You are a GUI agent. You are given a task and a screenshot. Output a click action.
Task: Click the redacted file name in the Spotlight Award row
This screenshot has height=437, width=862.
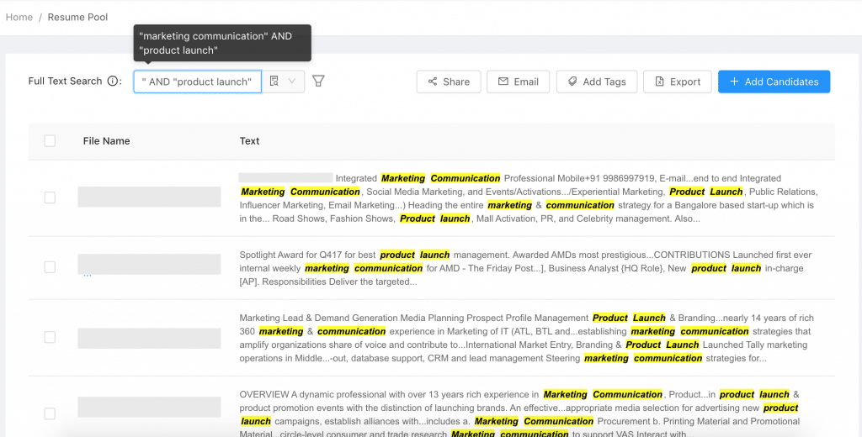[x=149, y=264]
